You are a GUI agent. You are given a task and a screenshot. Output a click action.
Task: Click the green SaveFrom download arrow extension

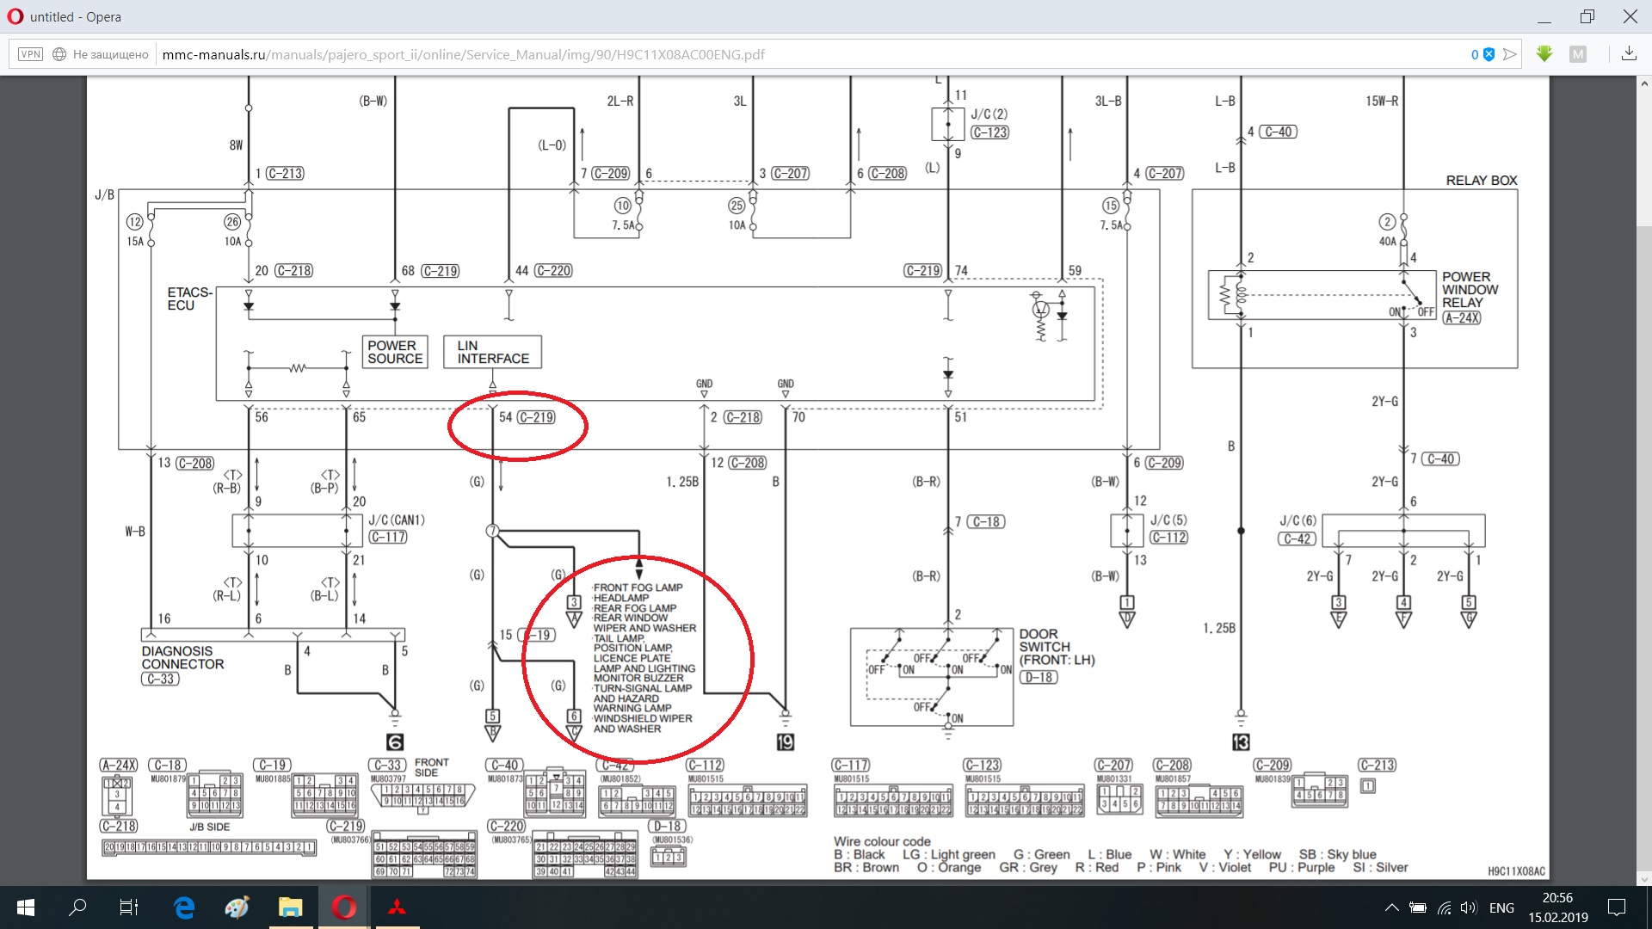pyautogui.click(x=1544, y=54)
